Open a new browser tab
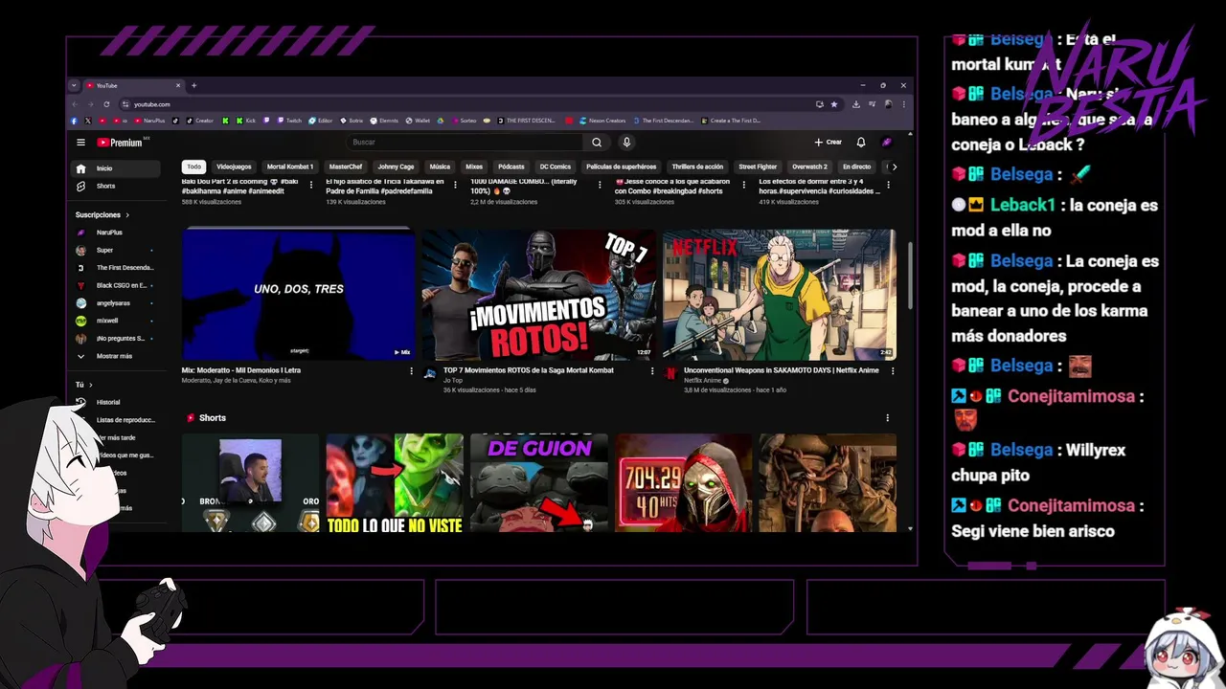Image resolution: width=1226 pixels, height=689 pixels. [193, 85]
